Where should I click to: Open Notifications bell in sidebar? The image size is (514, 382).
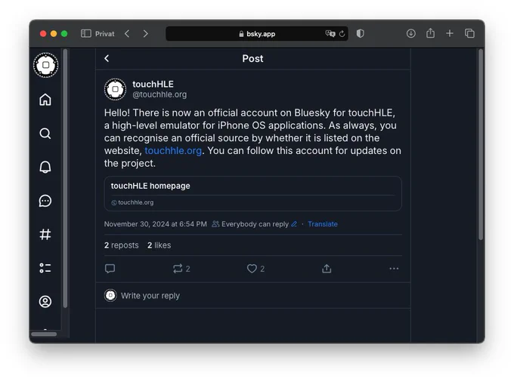(x=45, y=167)
